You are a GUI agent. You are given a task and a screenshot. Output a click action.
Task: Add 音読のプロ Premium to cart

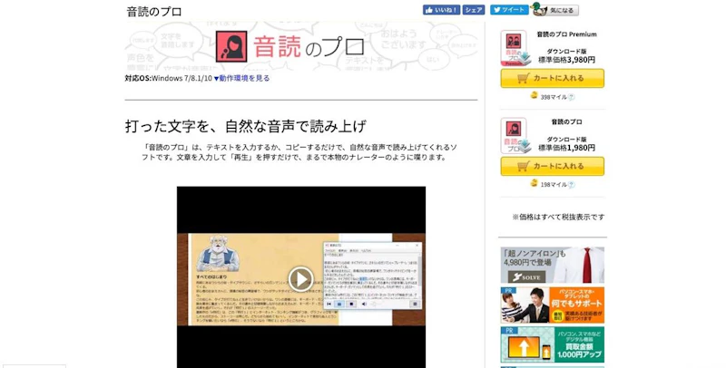553,78
